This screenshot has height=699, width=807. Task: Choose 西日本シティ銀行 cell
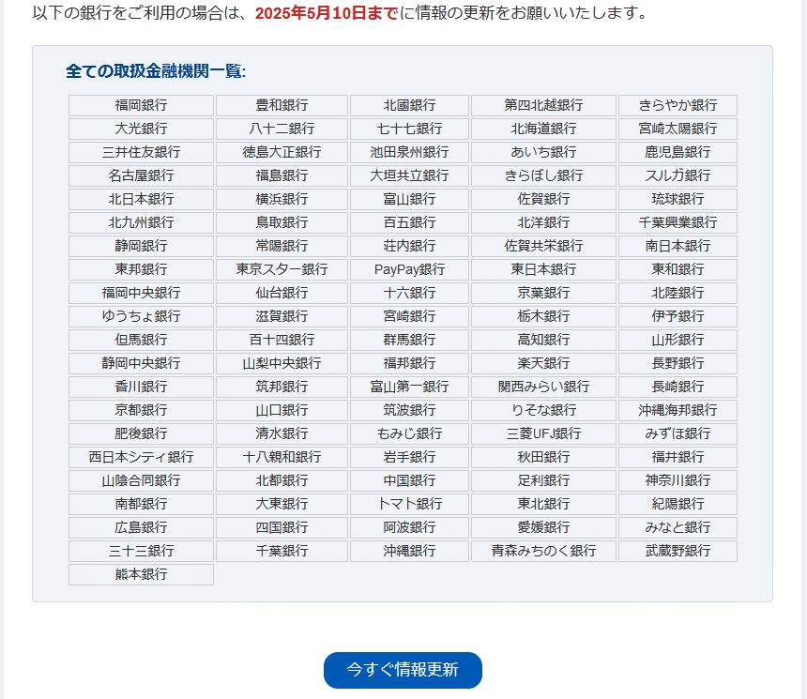point(141,458)
